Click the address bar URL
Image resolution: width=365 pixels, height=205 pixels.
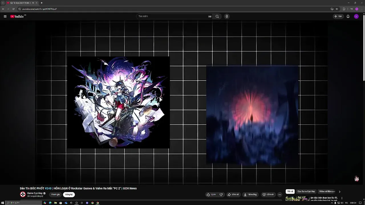coord(40,9)
